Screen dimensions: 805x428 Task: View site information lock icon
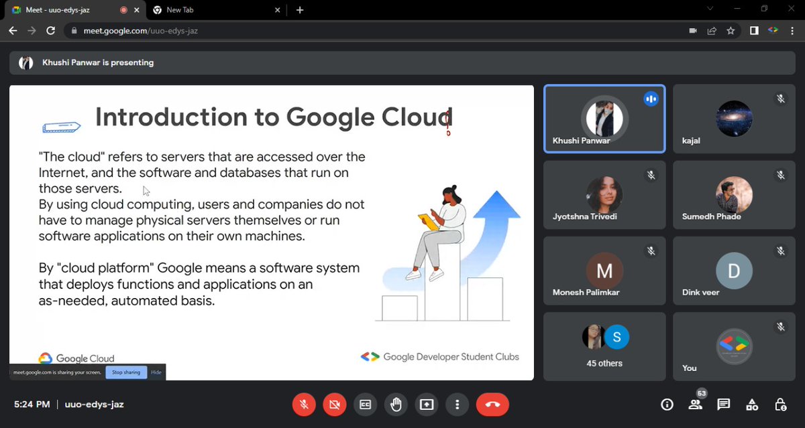[x=73, y=31]
